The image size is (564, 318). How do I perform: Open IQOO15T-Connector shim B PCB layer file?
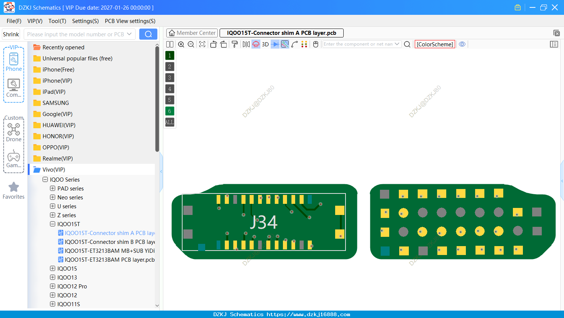(106, 242)
